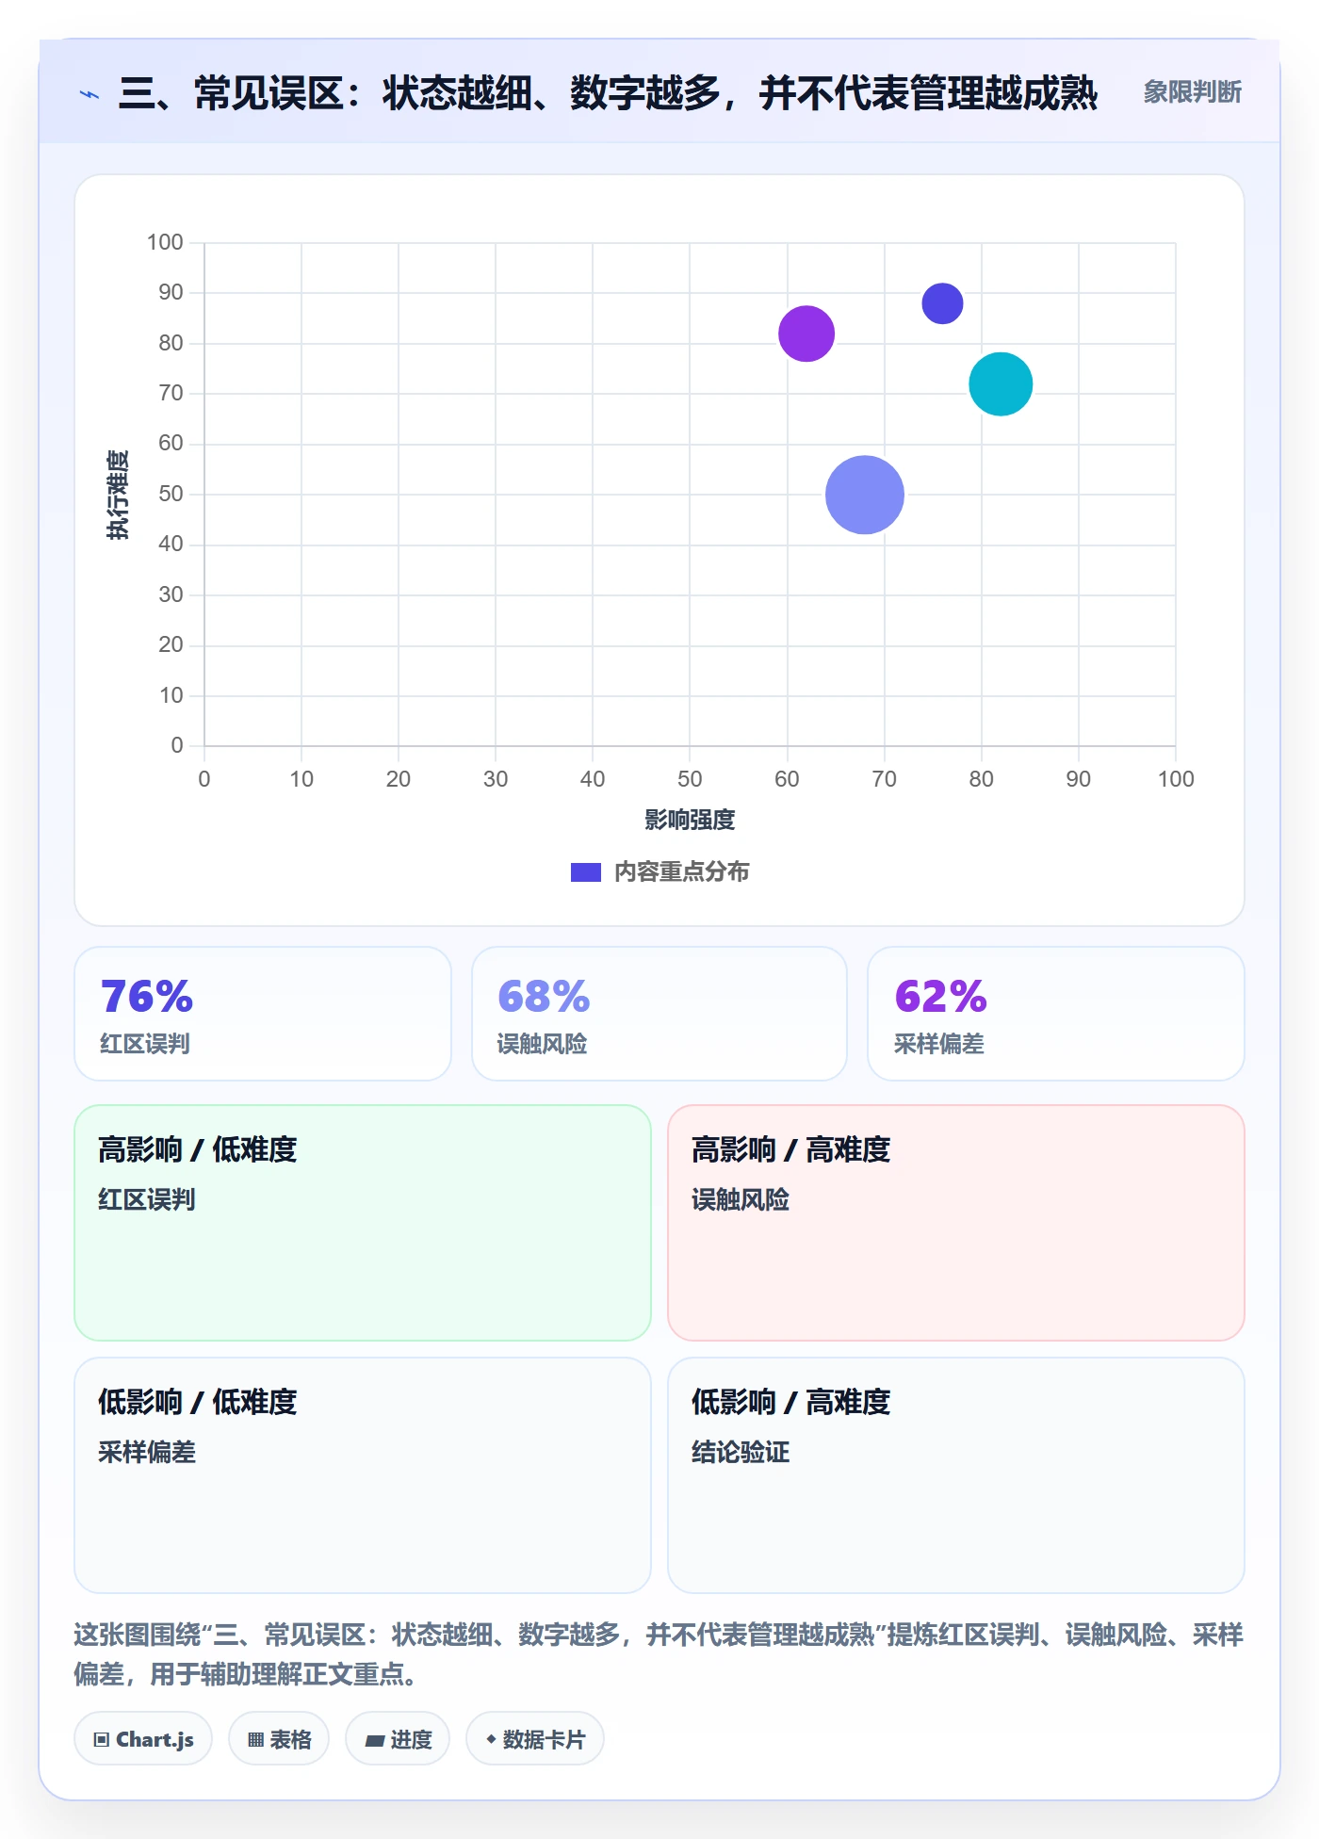Click the purple bubble on the chart
The image size is (1319, 1839).
pos(806,334)
